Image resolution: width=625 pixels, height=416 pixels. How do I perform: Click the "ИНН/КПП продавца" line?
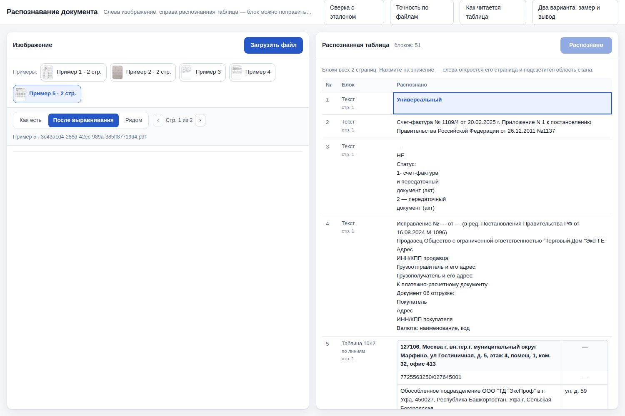point(422,258)
